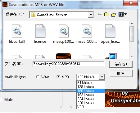Select the license file icon
This screenshot has width=140, height=113.
coord(40,31)
